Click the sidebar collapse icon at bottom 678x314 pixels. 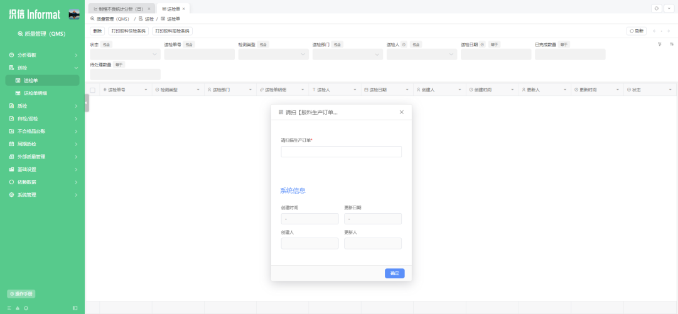pyautogui.click(x=75, y=308)
